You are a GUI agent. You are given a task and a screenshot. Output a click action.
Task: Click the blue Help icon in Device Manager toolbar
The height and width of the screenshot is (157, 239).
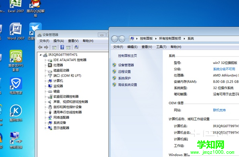[62, 47]
